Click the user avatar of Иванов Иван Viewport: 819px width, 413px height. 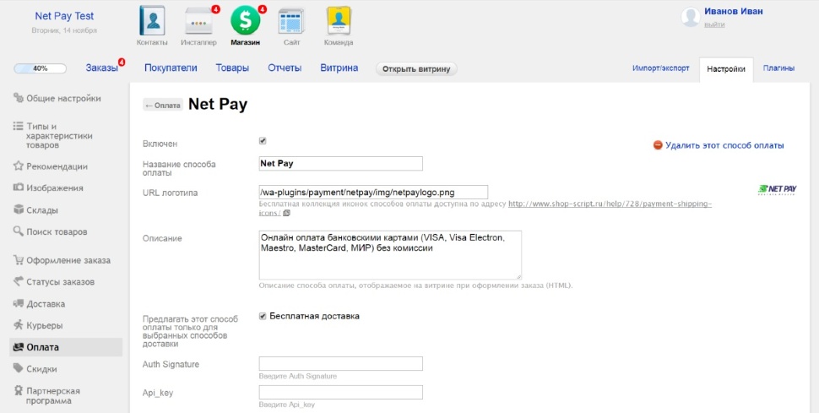691,17
